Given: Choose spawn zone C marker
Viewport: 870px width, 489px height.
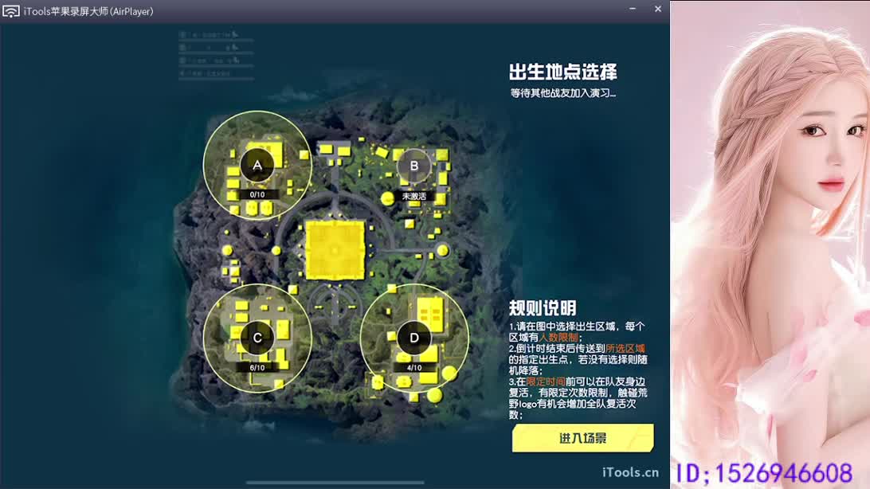Looking at the screenshot, I should click(257, 338).
